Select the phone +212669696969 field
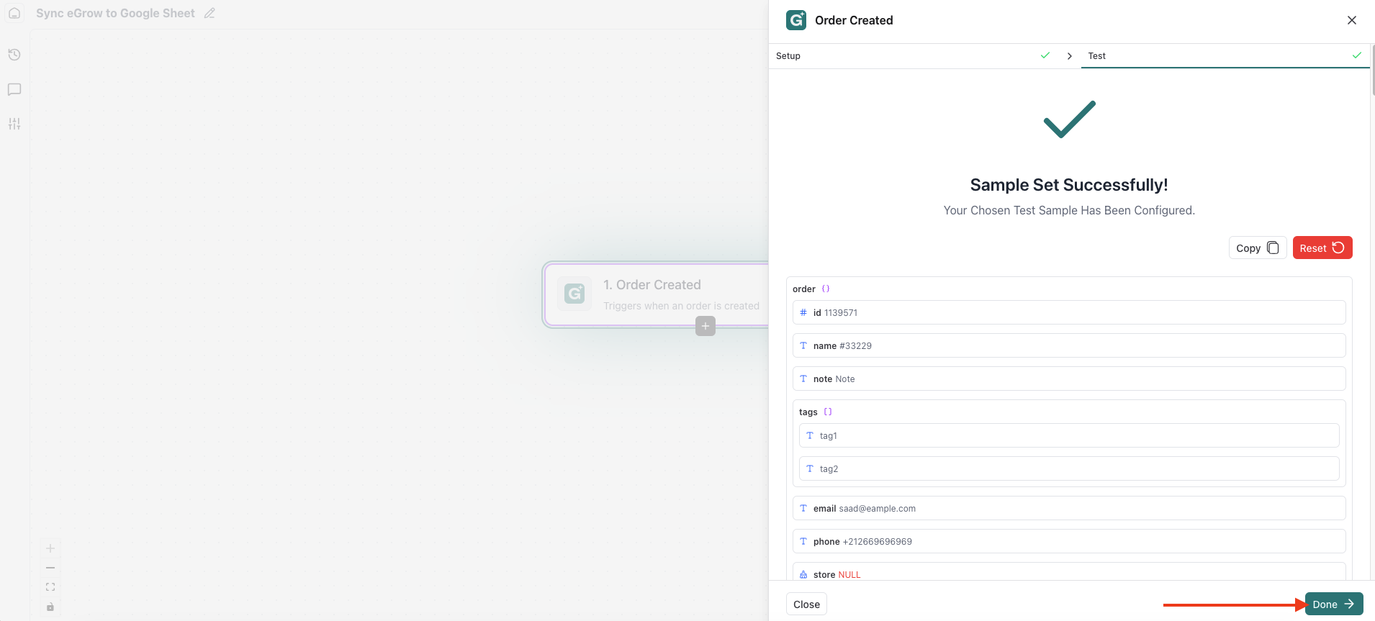 1069,542
